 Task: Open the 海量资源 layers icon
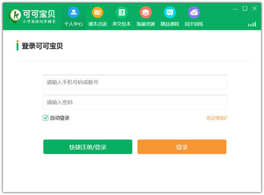pos(146,12)
